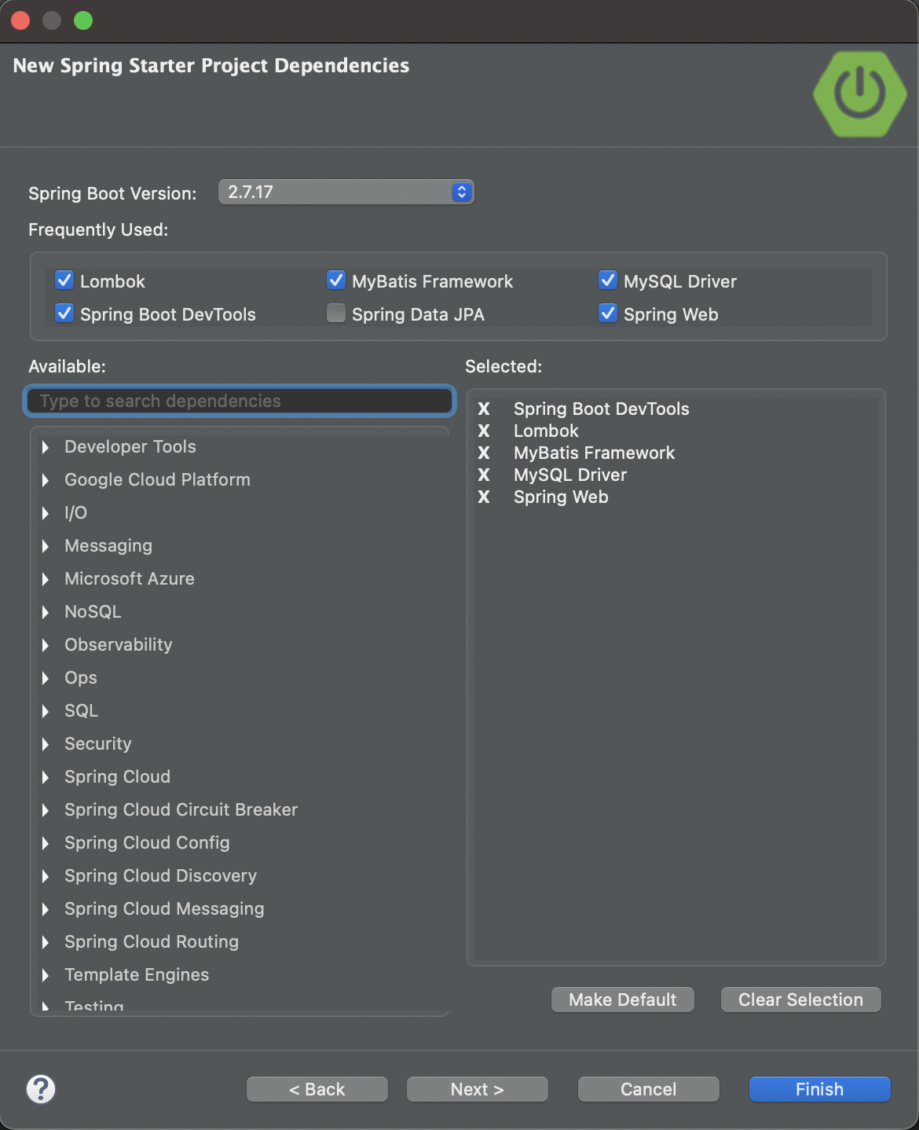Click the green Spring Boot power logo

[860, 94]
